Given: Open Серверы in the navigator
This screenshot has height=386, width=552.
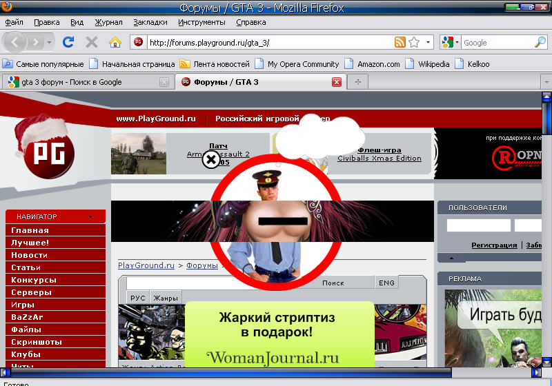Looking at the screenshot, I should 56,292.
